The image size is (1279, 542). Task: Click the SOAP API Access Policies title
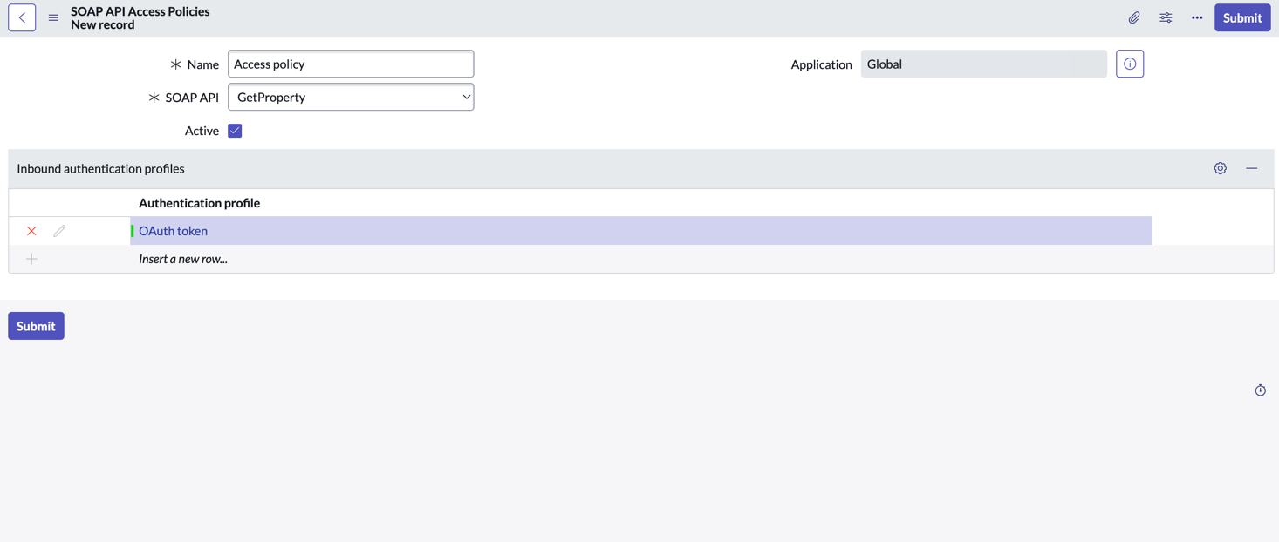point(140,11)
